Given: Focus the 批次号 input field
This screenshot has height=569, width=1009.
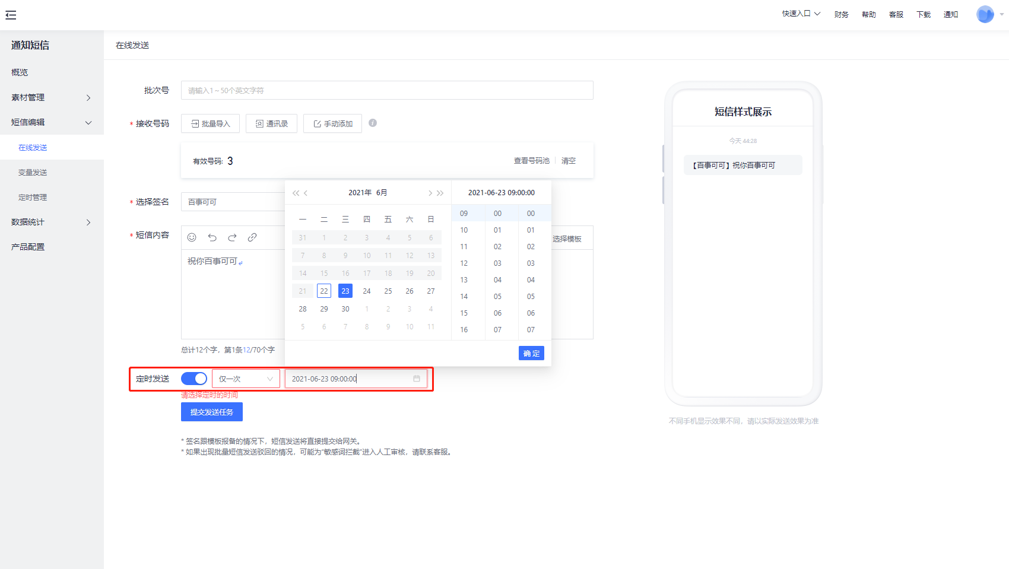Looking at the screenshot, I should 387,90.
